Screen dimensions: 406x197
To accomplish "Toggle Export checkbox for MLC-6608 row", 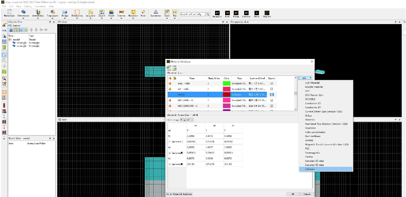I will tap(272, 100).
